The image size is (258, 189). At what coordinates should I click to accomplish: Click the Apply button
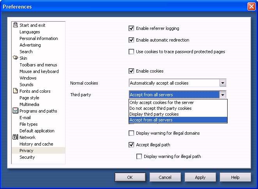tap(200, 177)
